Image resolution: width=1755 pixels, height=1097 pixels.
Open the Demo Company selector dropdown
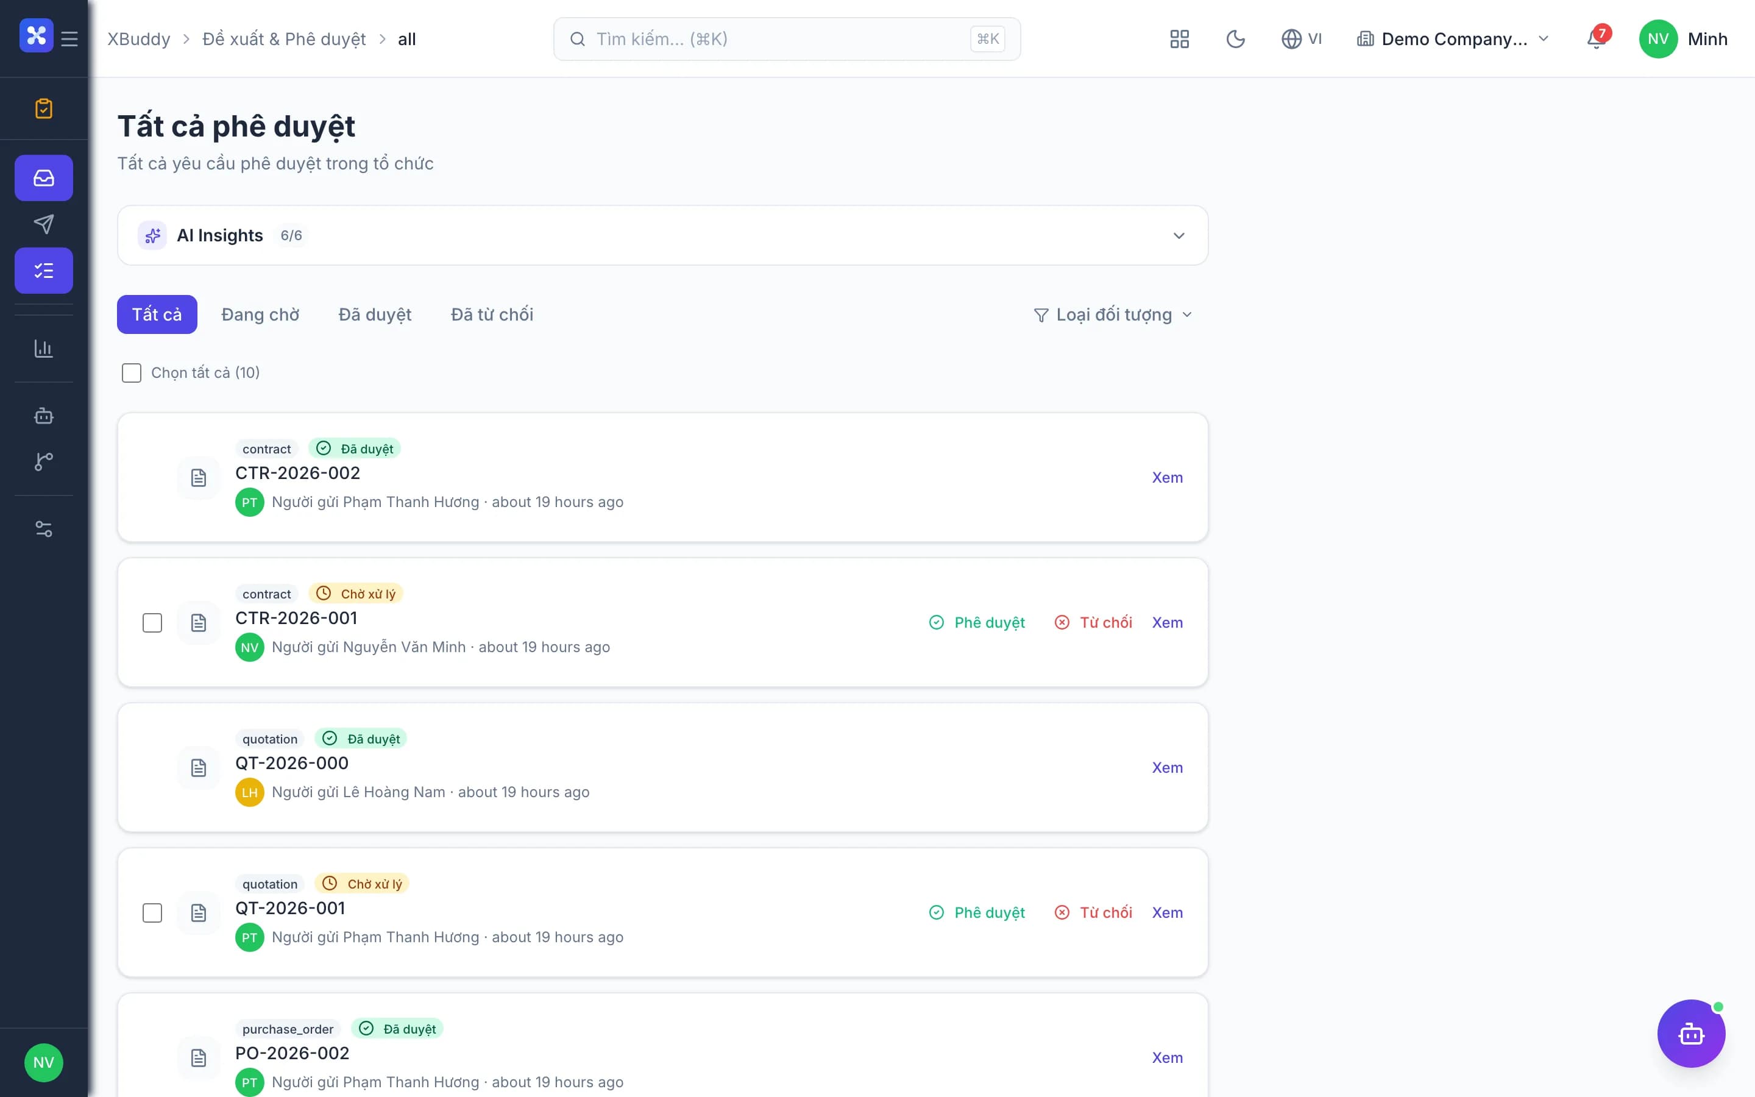(x=1453, y=39)
